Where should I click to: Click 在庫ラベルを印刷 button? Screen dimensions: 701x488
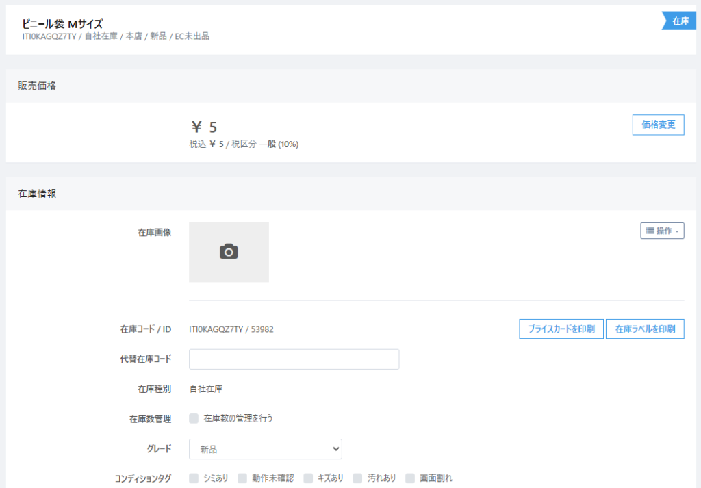(645, 329)
